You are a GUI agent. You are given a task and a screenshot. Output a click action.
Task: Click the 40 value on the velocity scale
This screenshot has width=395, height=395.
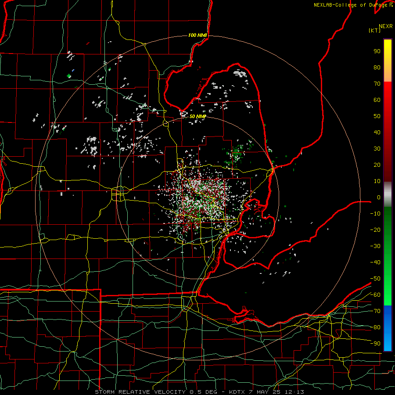point(377,132)
